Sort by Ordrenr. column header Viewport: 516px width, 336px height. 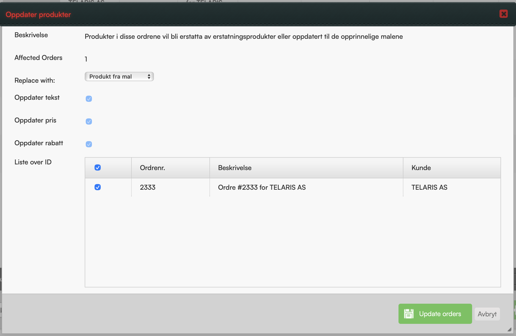tap(170, 168)
